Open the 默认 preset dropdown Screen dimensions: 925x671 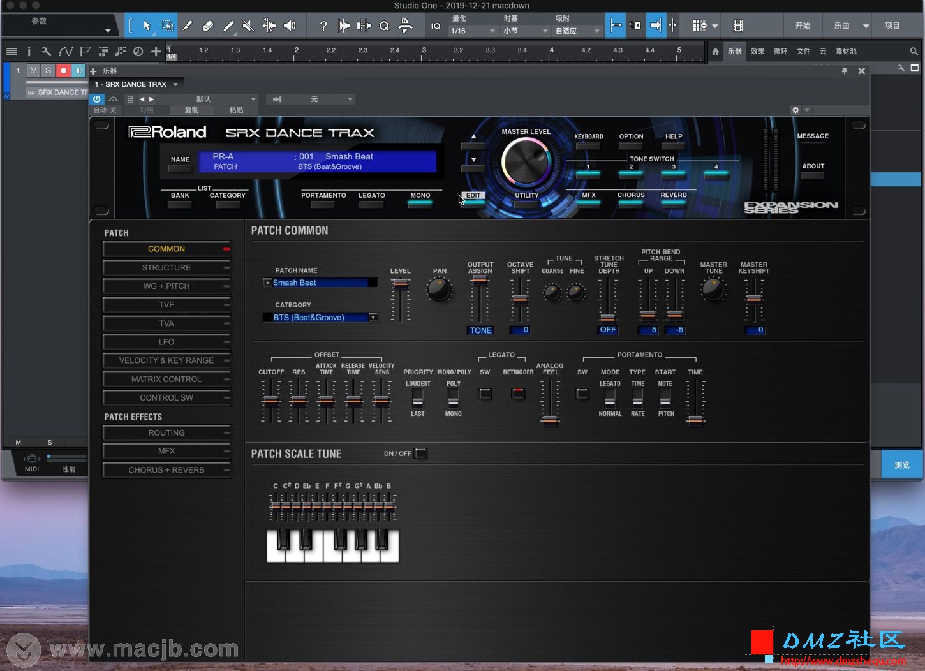207,99
